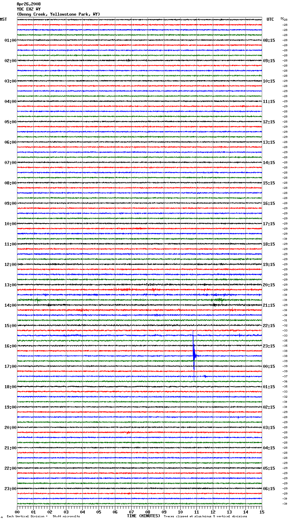Click the 10:15 UTC time label

(x=269, y=81)
